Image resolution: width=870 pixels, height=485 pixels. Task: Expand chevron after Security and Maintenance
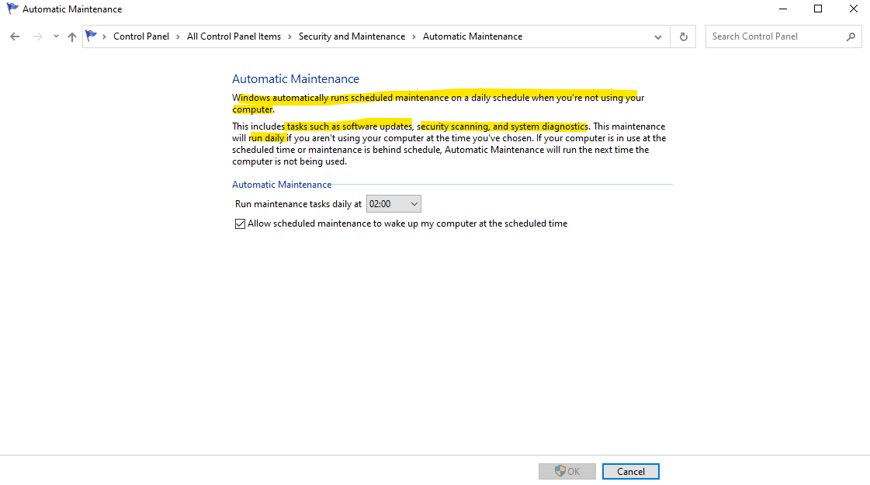pos(414,36)
